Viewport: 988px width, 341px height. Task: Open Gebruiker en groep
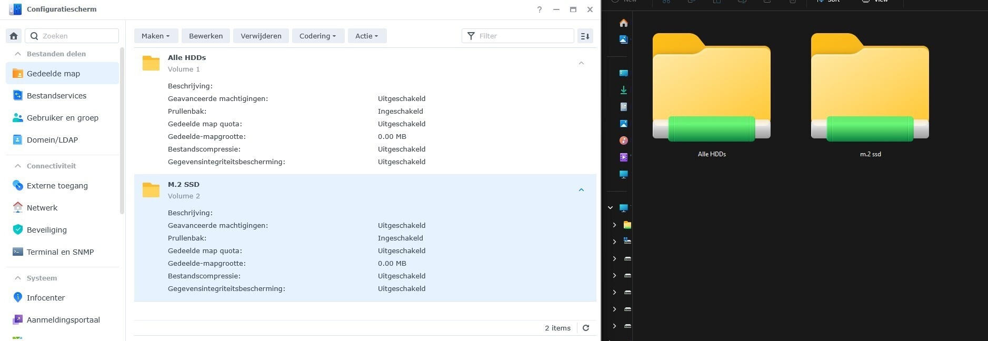point(62,118)
